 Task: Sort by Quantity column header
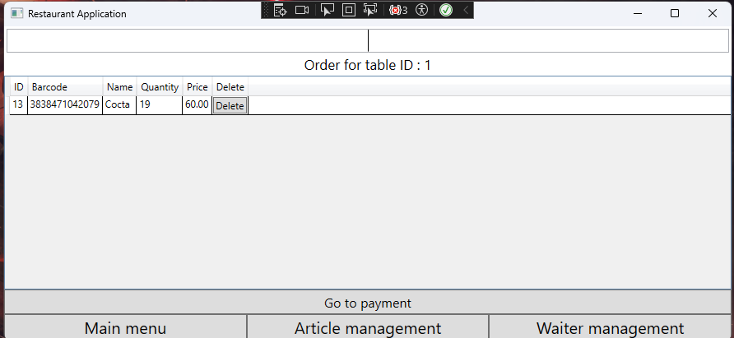tap(160, 87)
